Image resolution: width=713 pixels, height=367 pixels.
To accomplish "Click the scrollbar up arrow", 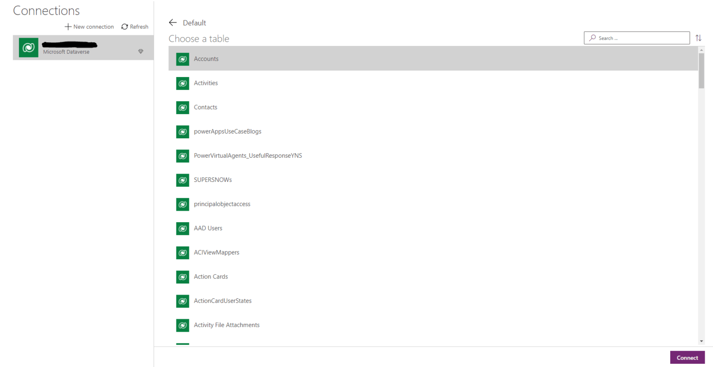I will point(701,50).
